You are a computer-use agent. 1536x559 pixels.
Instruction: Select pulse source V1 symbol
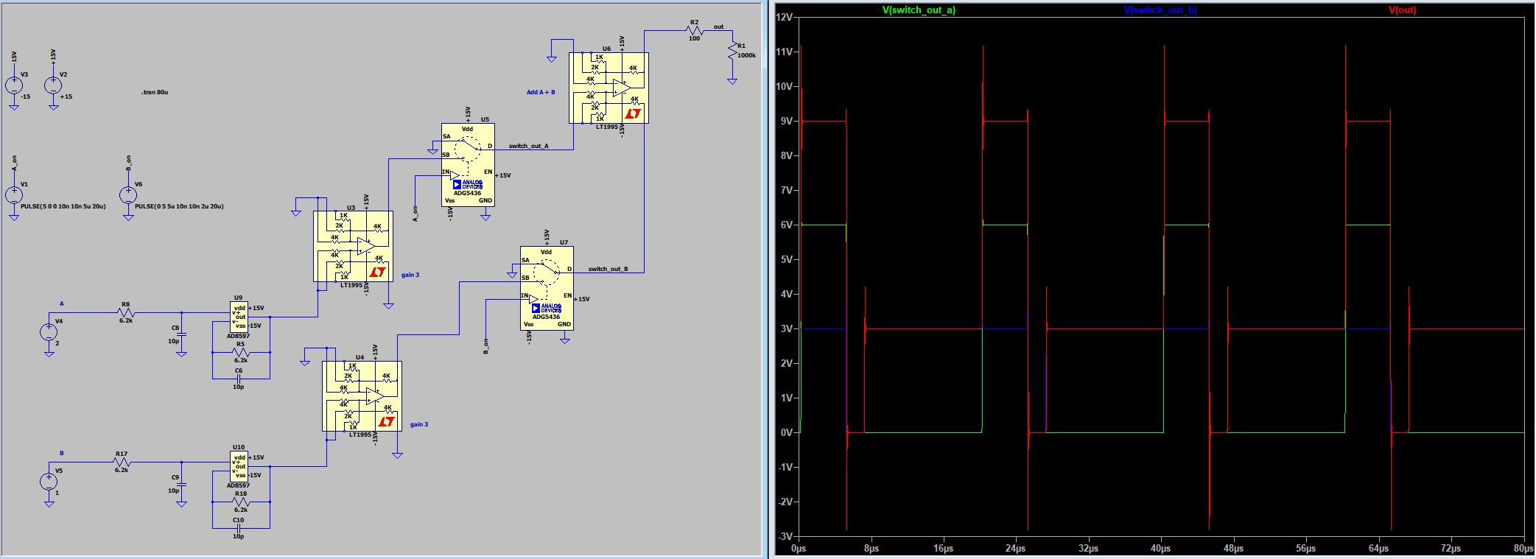click(14, 195)
